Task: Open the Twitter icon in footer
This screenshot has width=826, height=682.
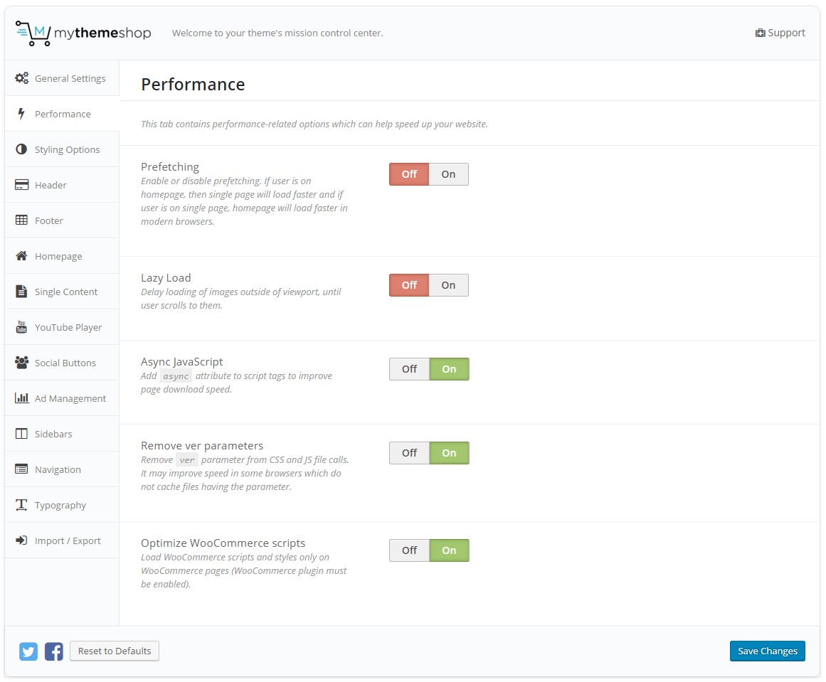Action: (x=28, y=651)
